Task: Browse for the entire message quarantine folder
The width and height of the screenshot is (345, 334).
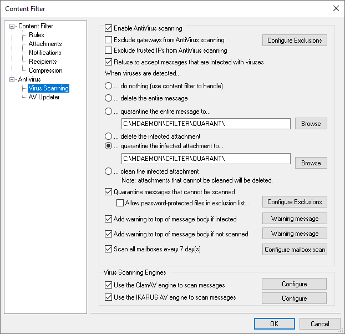Action: (x=311, y=124)
